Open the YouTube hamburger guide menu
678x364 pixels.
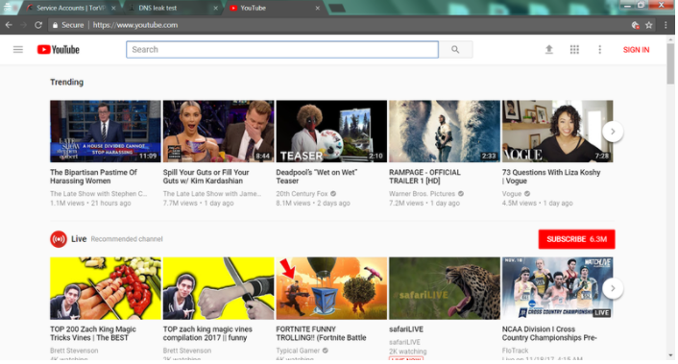pyautogui.click(x=17, y=50)
